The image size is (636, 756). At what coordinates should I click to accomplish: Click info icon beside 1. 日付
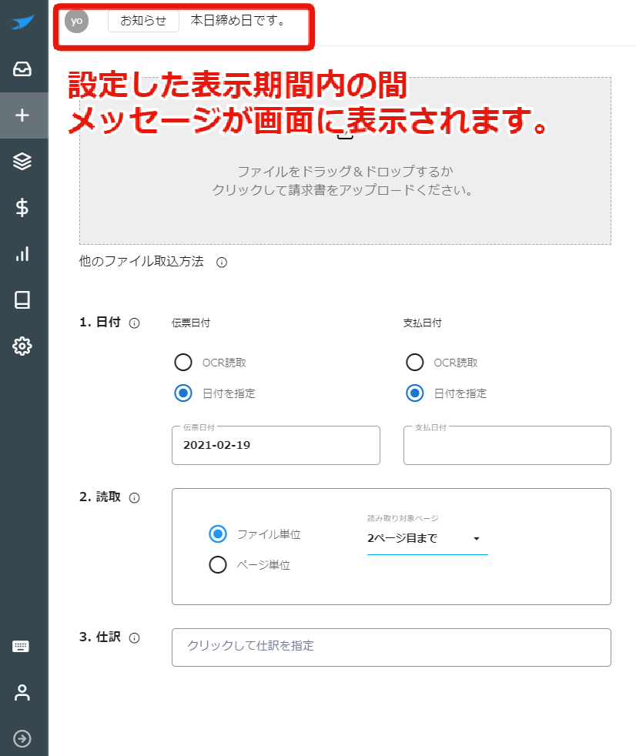[135, 323]
